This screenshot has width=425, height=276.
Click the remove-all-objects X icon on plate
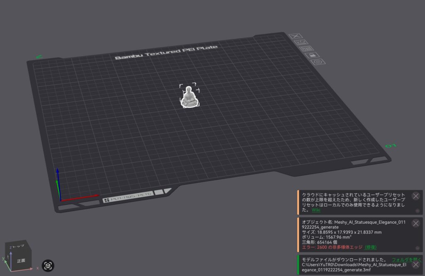coord(296,37)
